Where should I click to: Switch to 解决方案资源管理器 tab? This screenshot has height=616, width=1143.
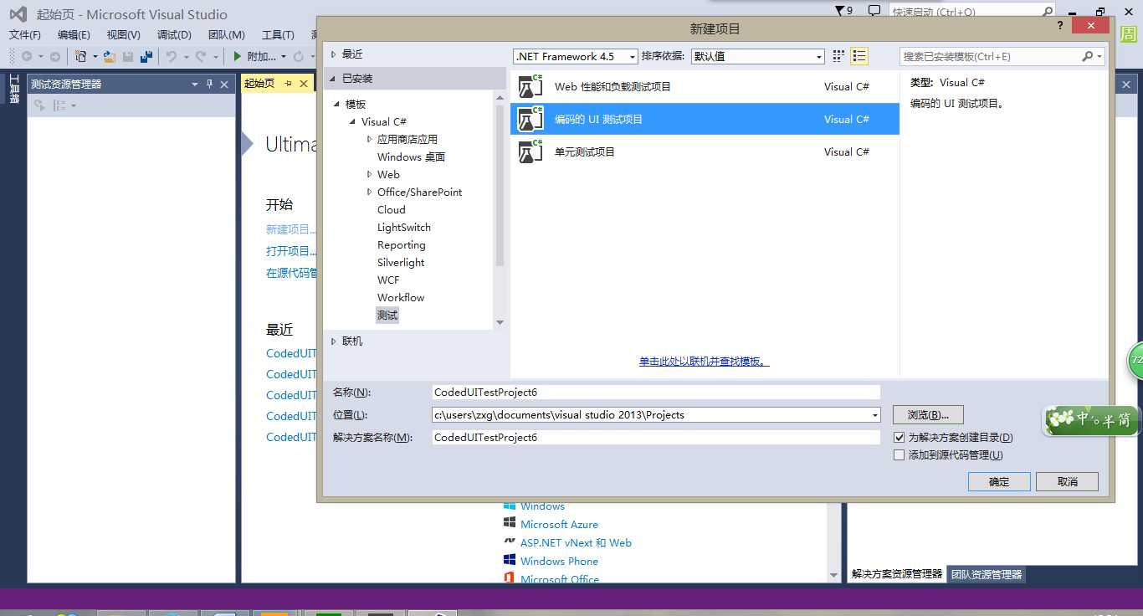(897, 575)
